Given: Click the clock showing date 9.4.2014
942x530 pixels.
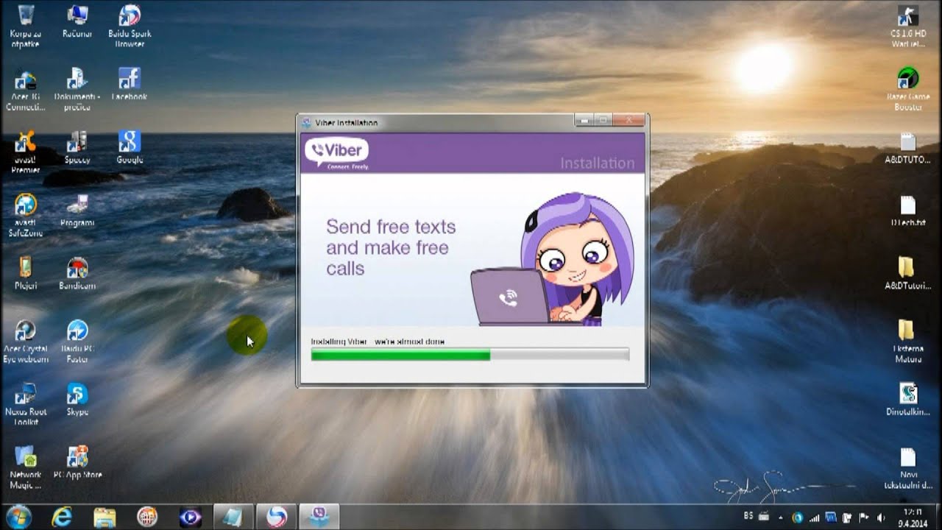Looking at the screenshot, I should (911, 517).
